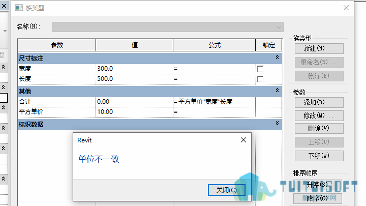The image size is (366, 206).
Task: Click the 公式 column header
Action: [215, 45]
